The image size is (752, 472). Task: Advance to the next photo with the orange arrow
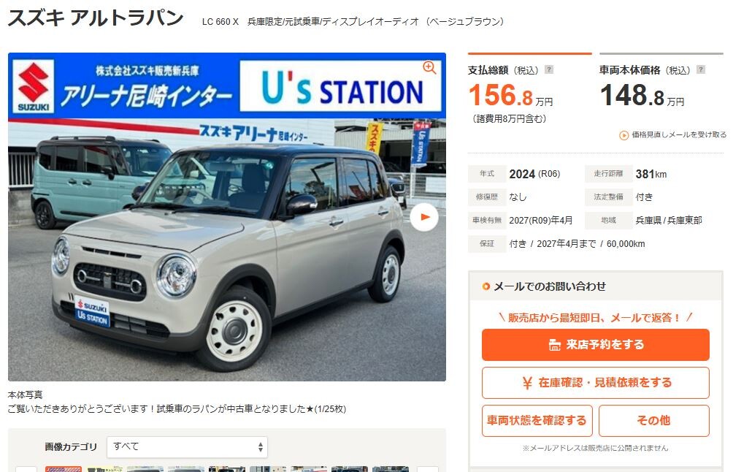[424, 217]
